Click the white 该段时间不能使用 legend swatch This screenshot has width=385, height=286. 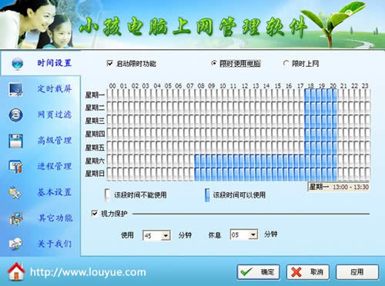tap(107, 195)
